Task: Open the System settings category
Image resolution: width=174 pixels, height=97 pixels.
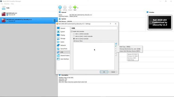Action: (63, 32)
